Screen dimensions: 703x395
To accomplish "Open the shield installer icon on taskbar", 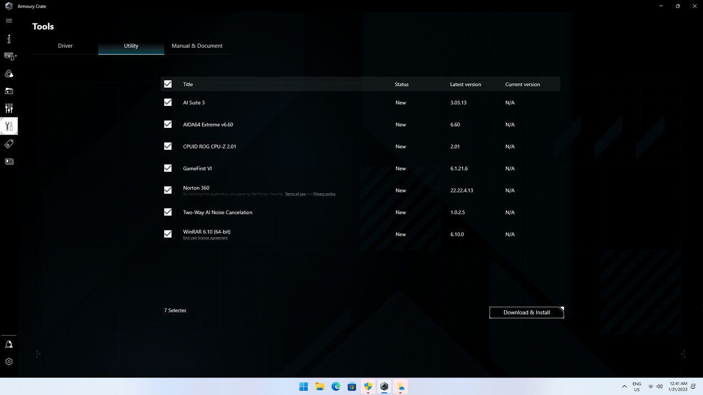I will (x=368, y=387).
